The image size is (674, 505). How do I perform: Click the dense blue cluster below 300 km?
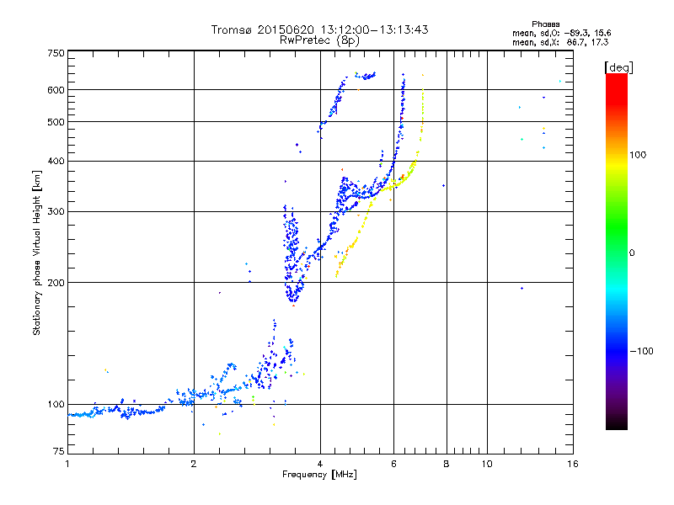292,253
